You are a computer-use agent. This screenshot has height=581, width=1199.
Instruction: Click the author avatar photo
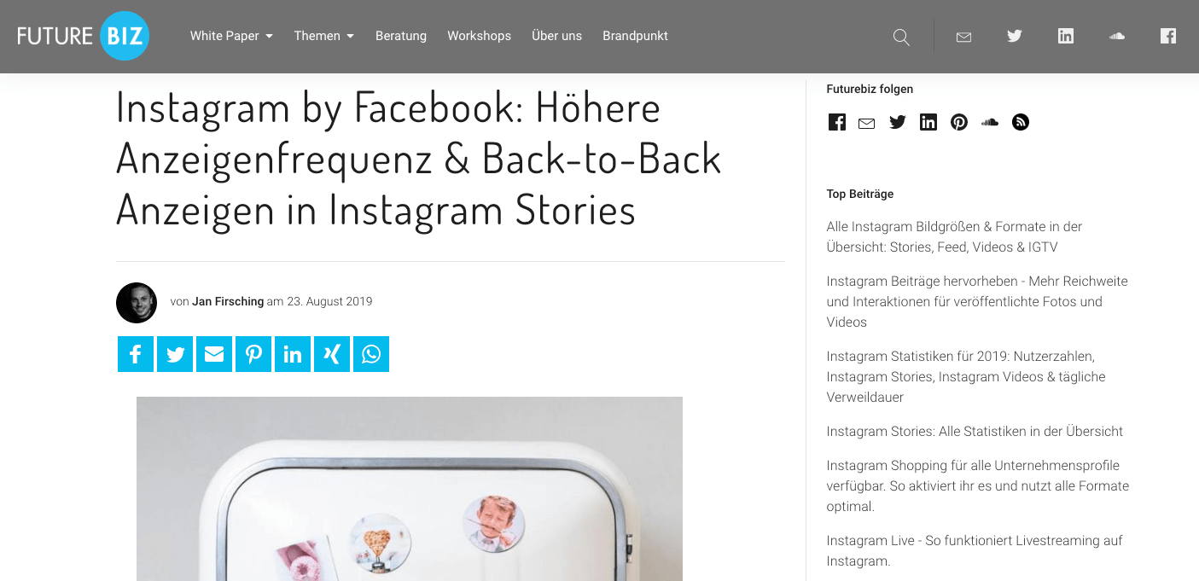[x=137, y=302]
